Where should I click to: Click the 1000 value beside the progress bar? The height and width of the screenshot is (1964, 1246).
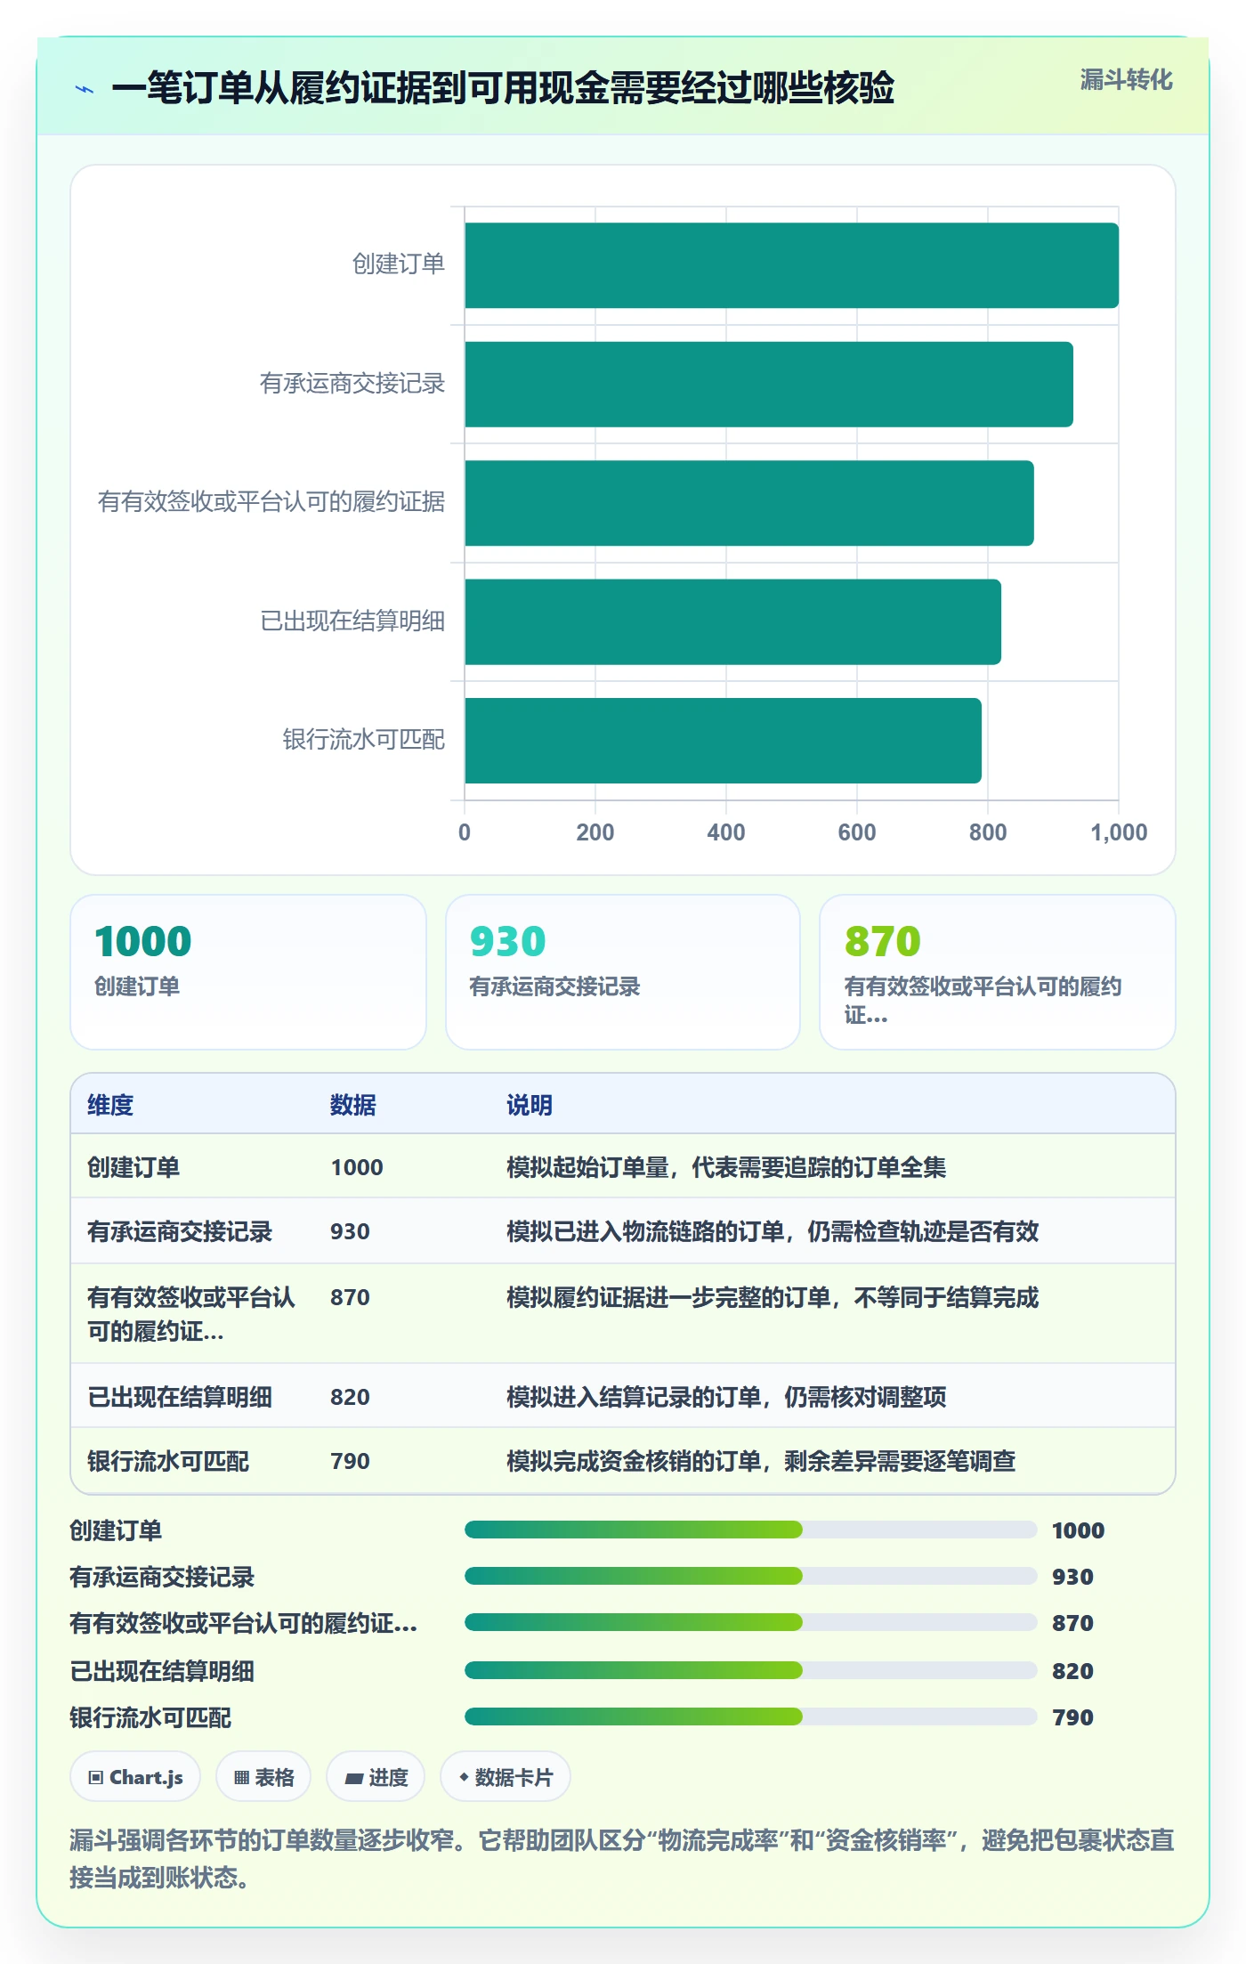pyautogui.click(x=1078, y=1530)
